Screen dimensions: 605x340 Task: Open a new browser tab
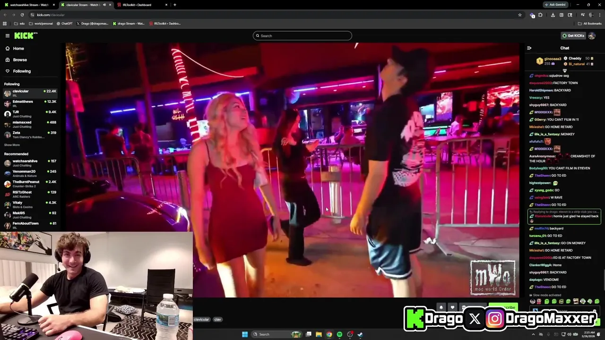tap(175, 5)
